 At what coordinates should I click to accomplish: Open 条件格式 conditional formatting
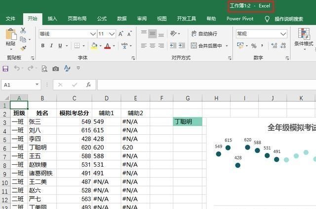click(304, 38)
